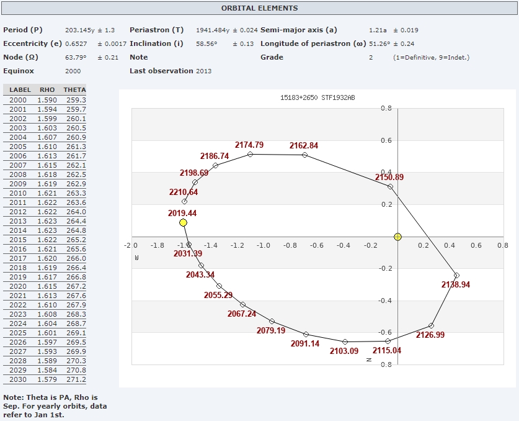Click the 2126.99 orbit point circle
Viewport: 519px width, 421px height.
[432, 326]
